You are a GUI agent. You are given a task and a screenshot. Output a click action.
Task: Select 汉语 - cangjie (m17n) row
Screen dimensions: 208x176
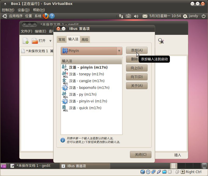[x=92, y=81]
